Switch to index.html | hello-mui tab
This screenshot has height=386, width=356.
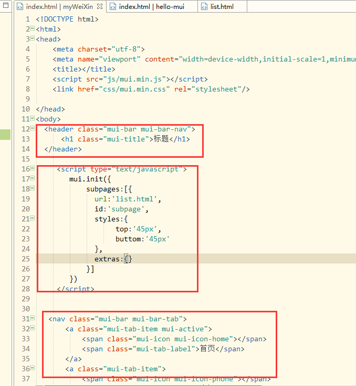click(x=152, y=7)
